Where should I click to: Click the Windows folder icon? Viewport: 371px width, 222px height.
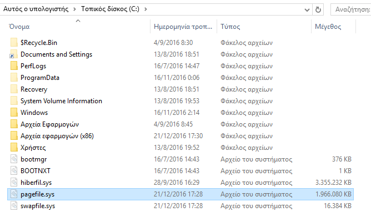tap(14, 113)
